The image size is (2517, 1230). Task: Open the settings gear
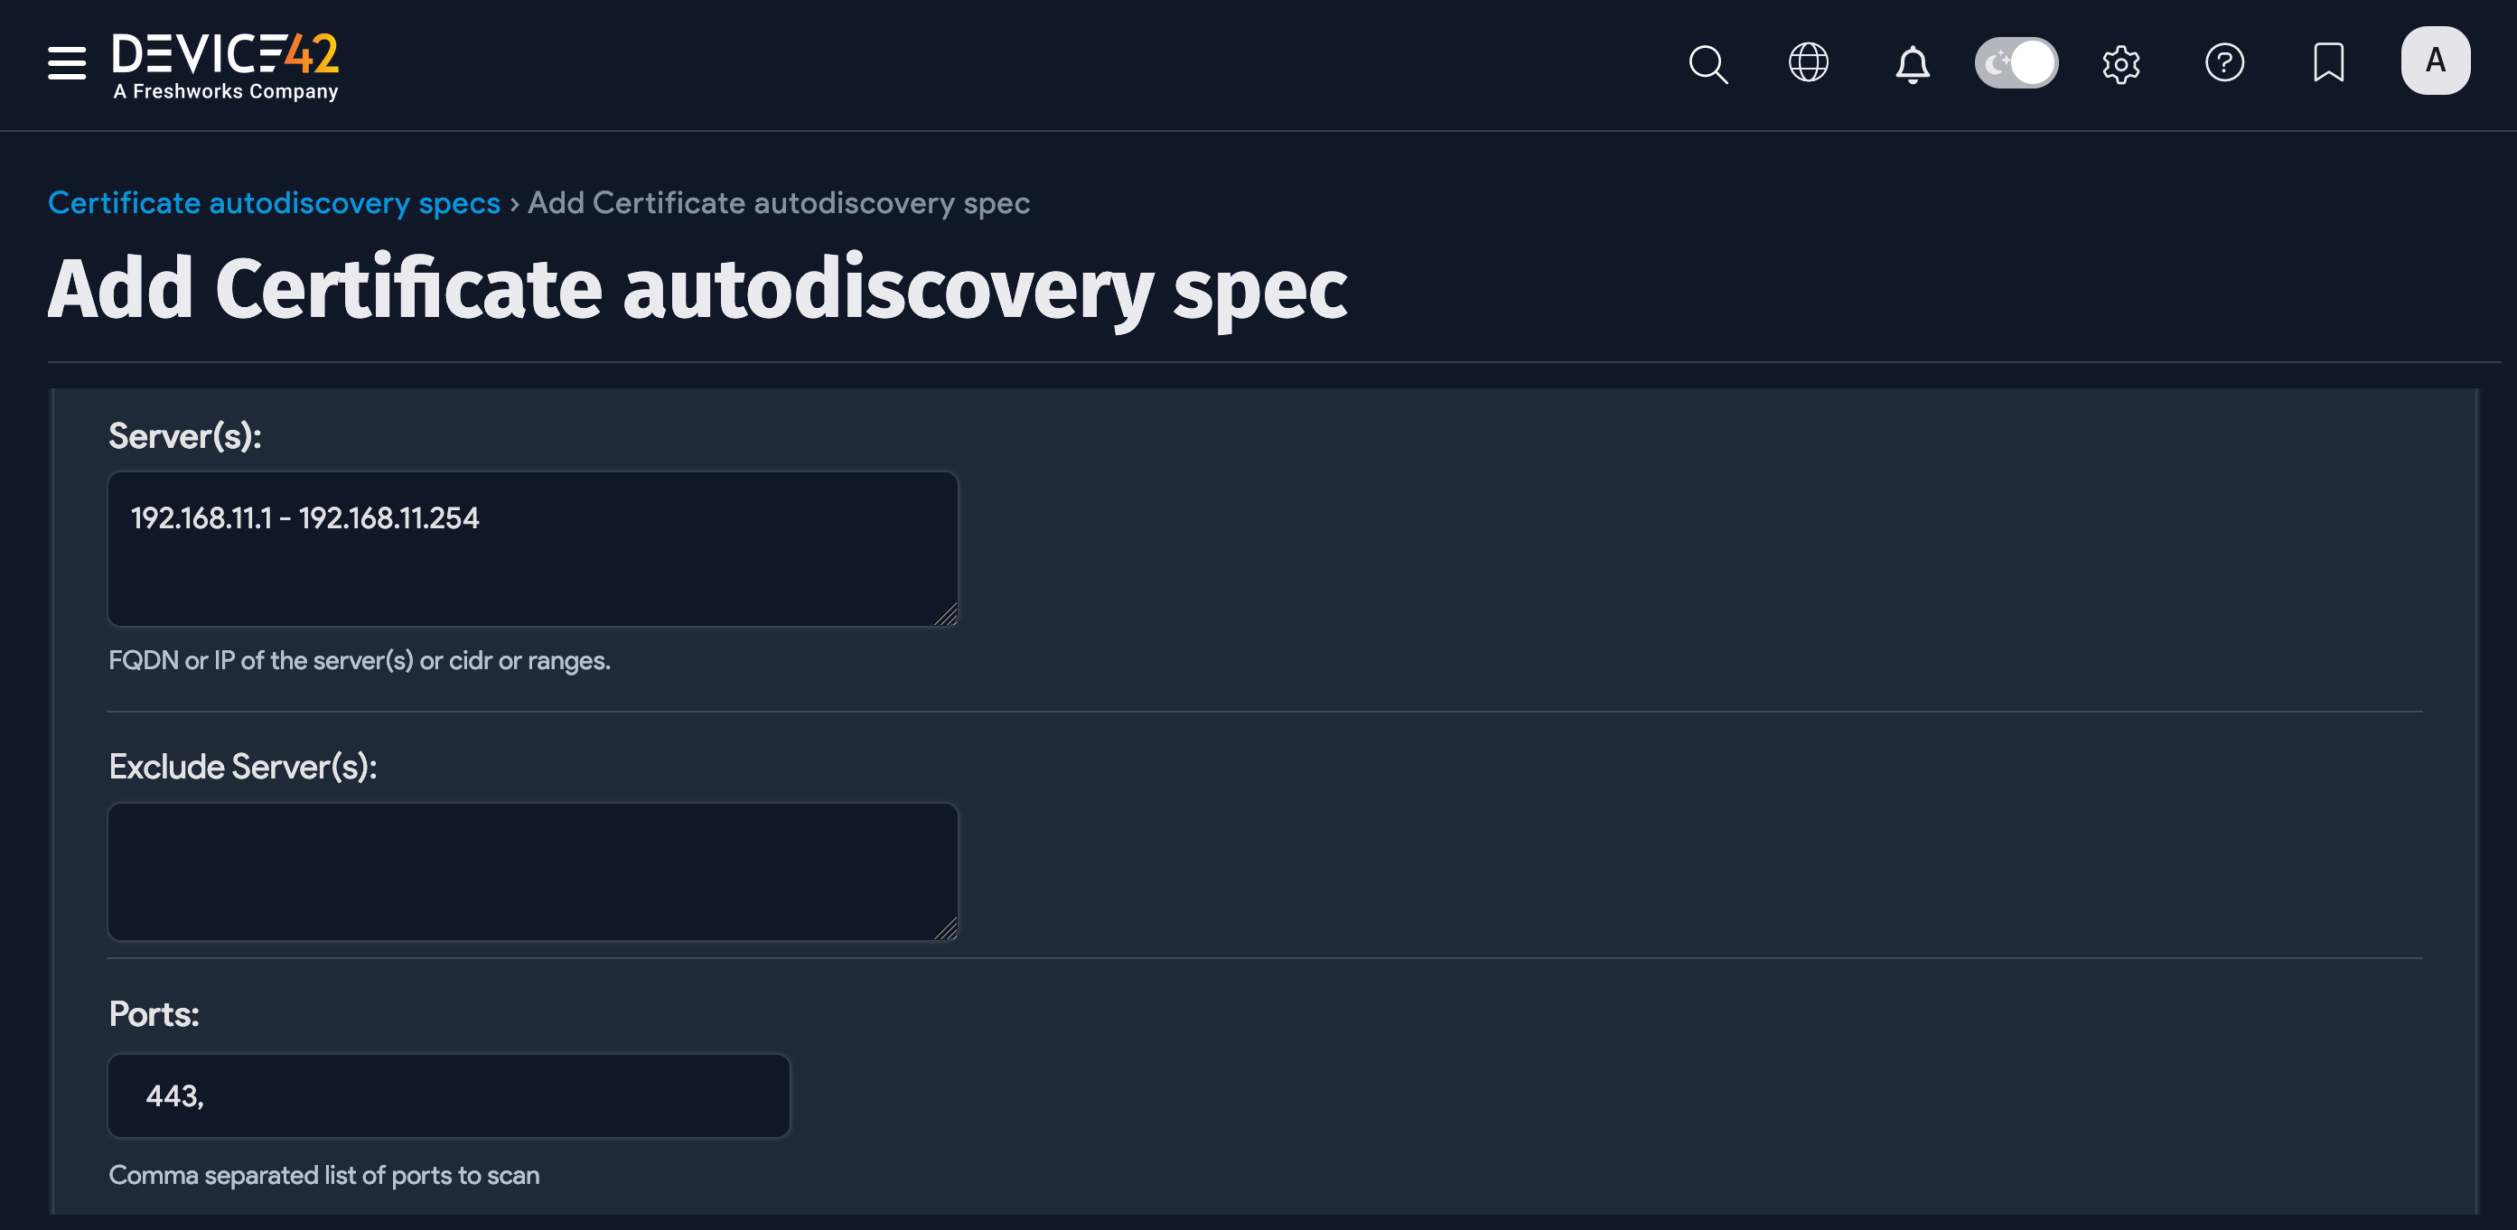(2121, 62)
